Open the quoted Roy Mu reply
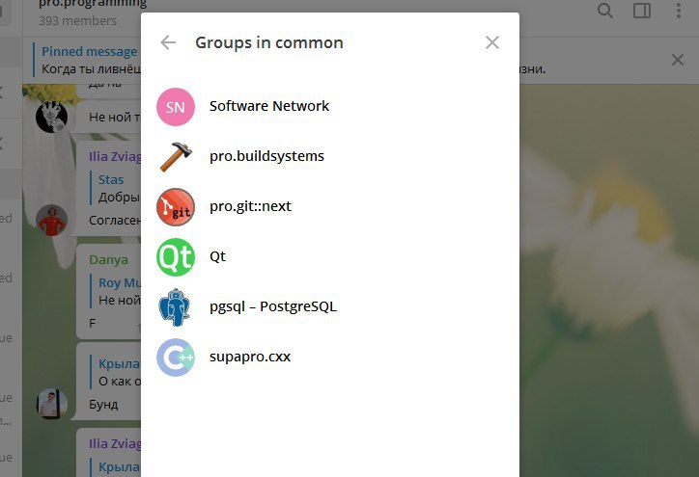 (x=116, y=291)
